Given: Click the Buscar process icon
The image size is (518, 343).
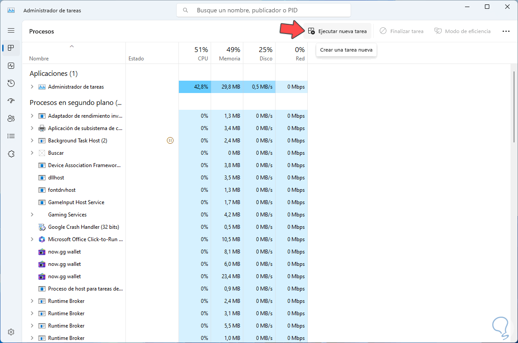Looking at the screenshot, I should [x=42, y=153].
